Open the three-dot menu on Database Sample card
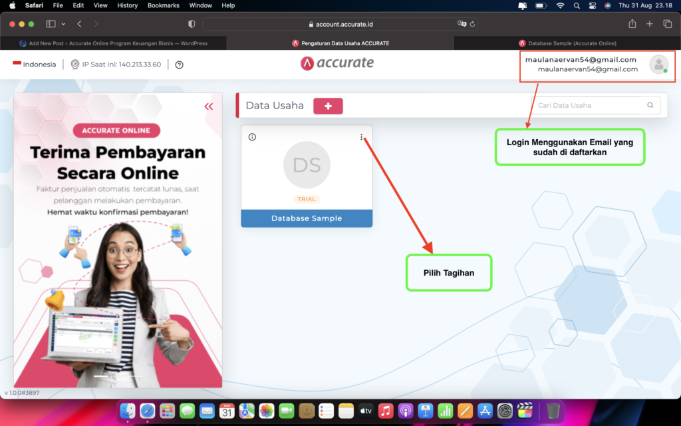The width and height of the screenshot is (681, 426). pyautogui.click(x=361, y=137)
